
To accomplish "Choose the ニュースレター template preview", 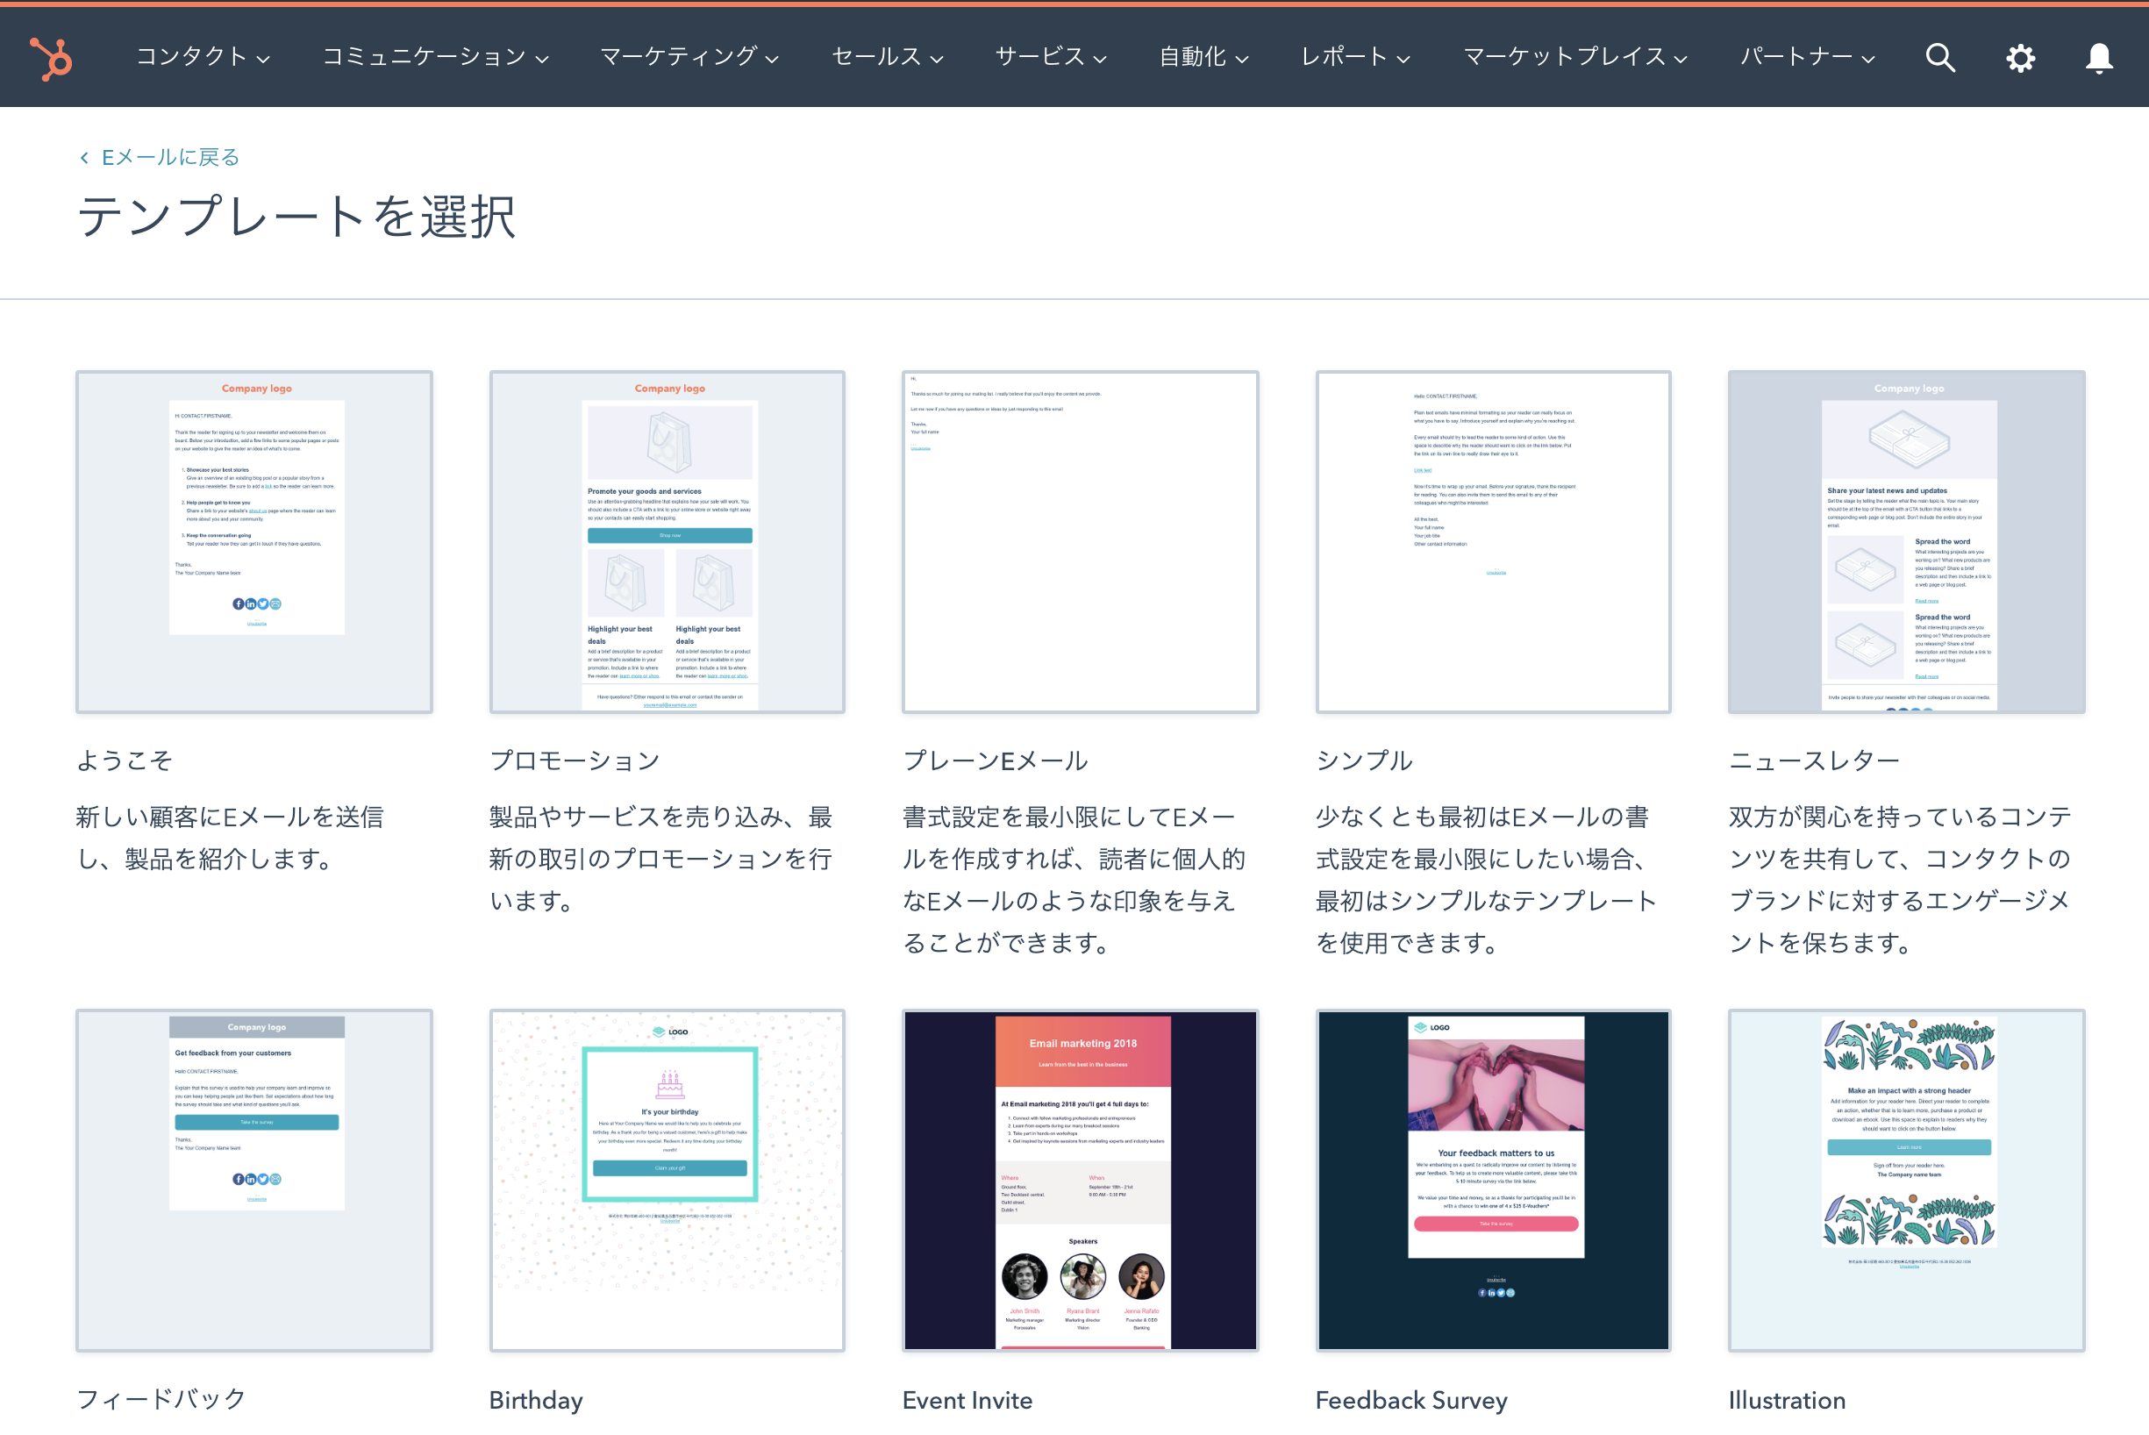I will 1906,542.
